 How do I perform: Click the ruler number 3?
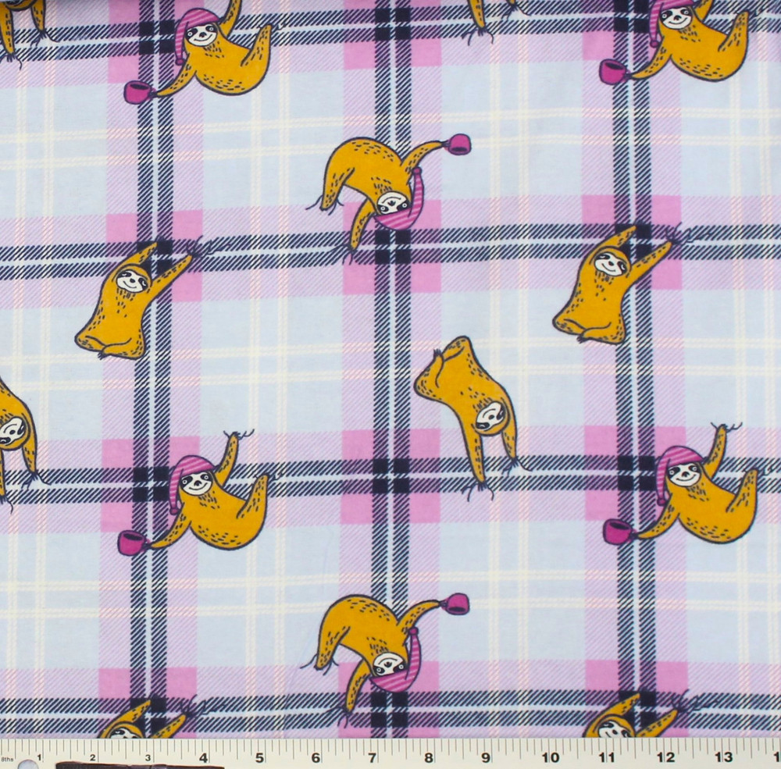[x=148, y=758]
